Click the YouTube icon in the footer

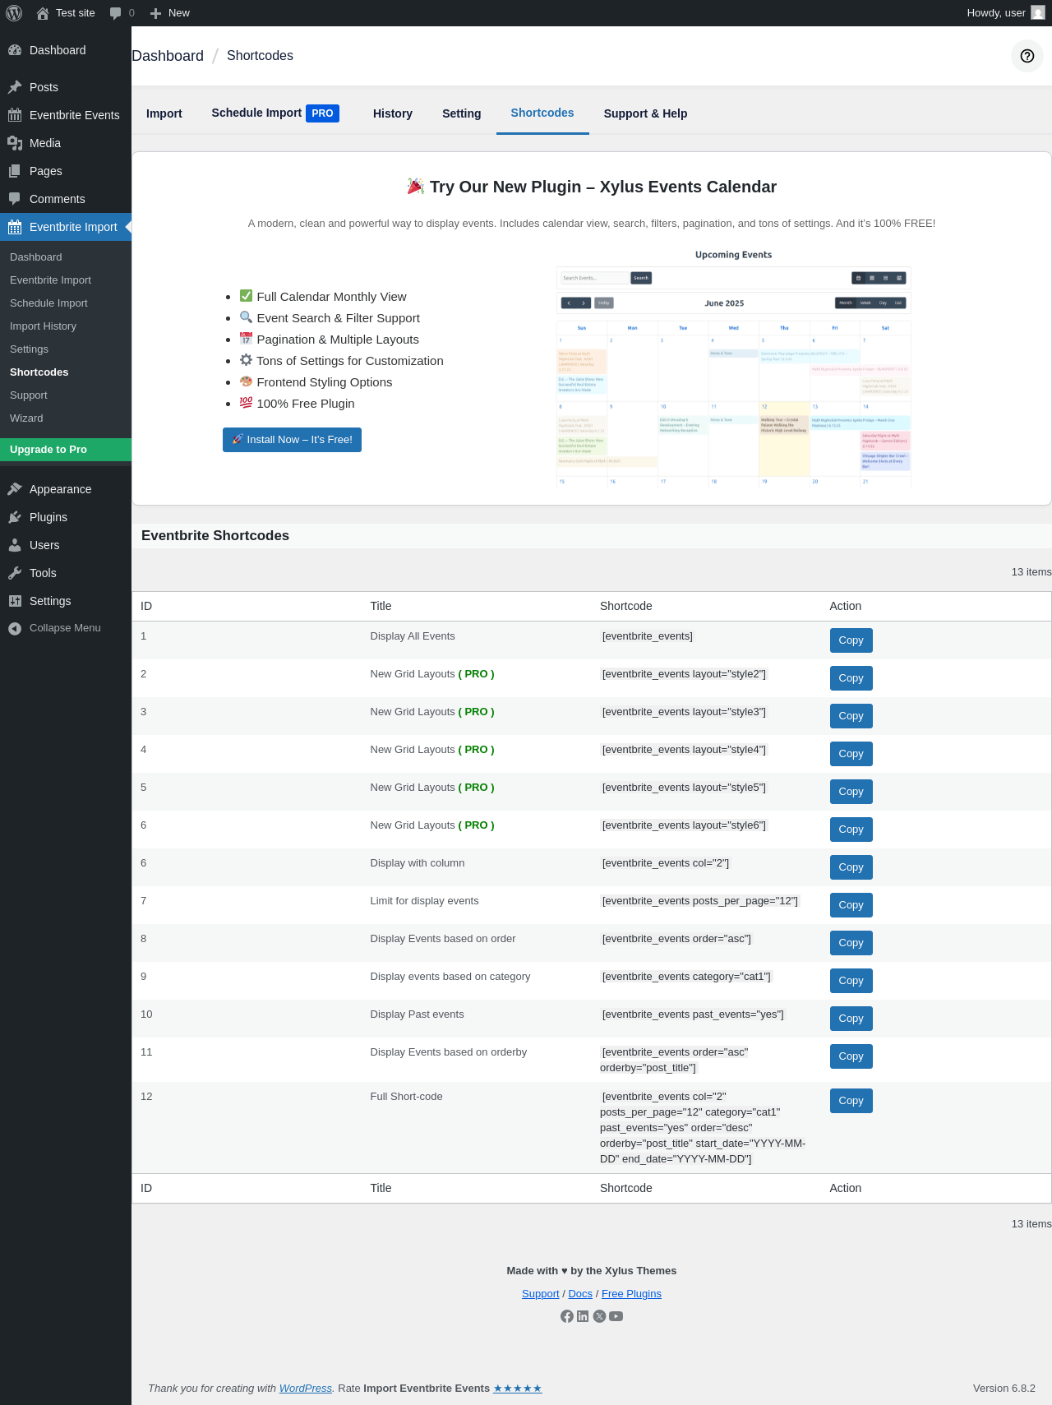coord(616,1316)
